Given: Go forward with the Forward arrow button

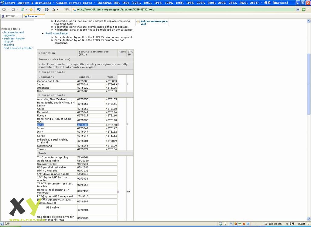Looking at the screenshot, I should (x=13, y=9).
